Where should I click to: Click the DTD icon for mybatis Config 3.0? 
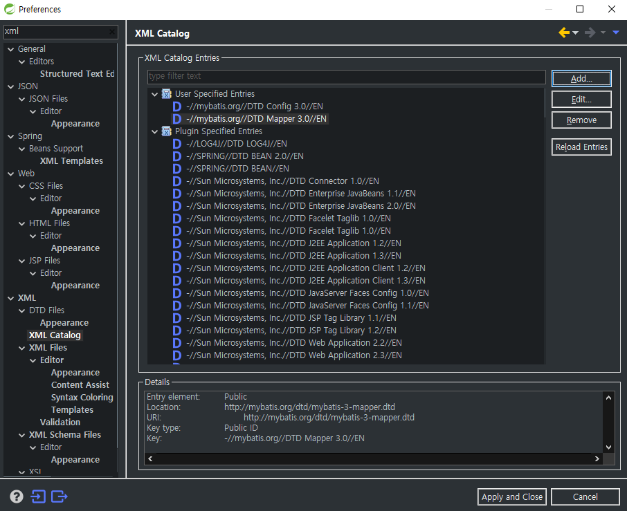(x=176, y=106)
